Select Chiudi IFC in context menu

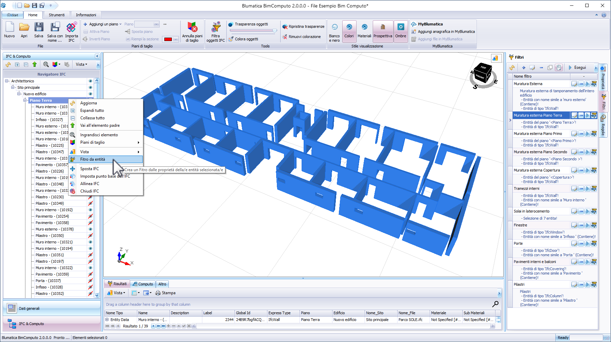[106, 191]
